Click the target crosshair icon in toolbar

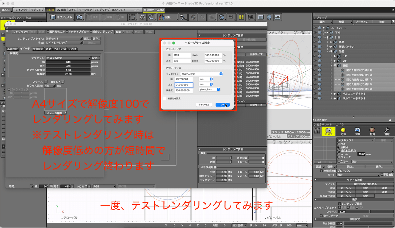click(193, 17)
